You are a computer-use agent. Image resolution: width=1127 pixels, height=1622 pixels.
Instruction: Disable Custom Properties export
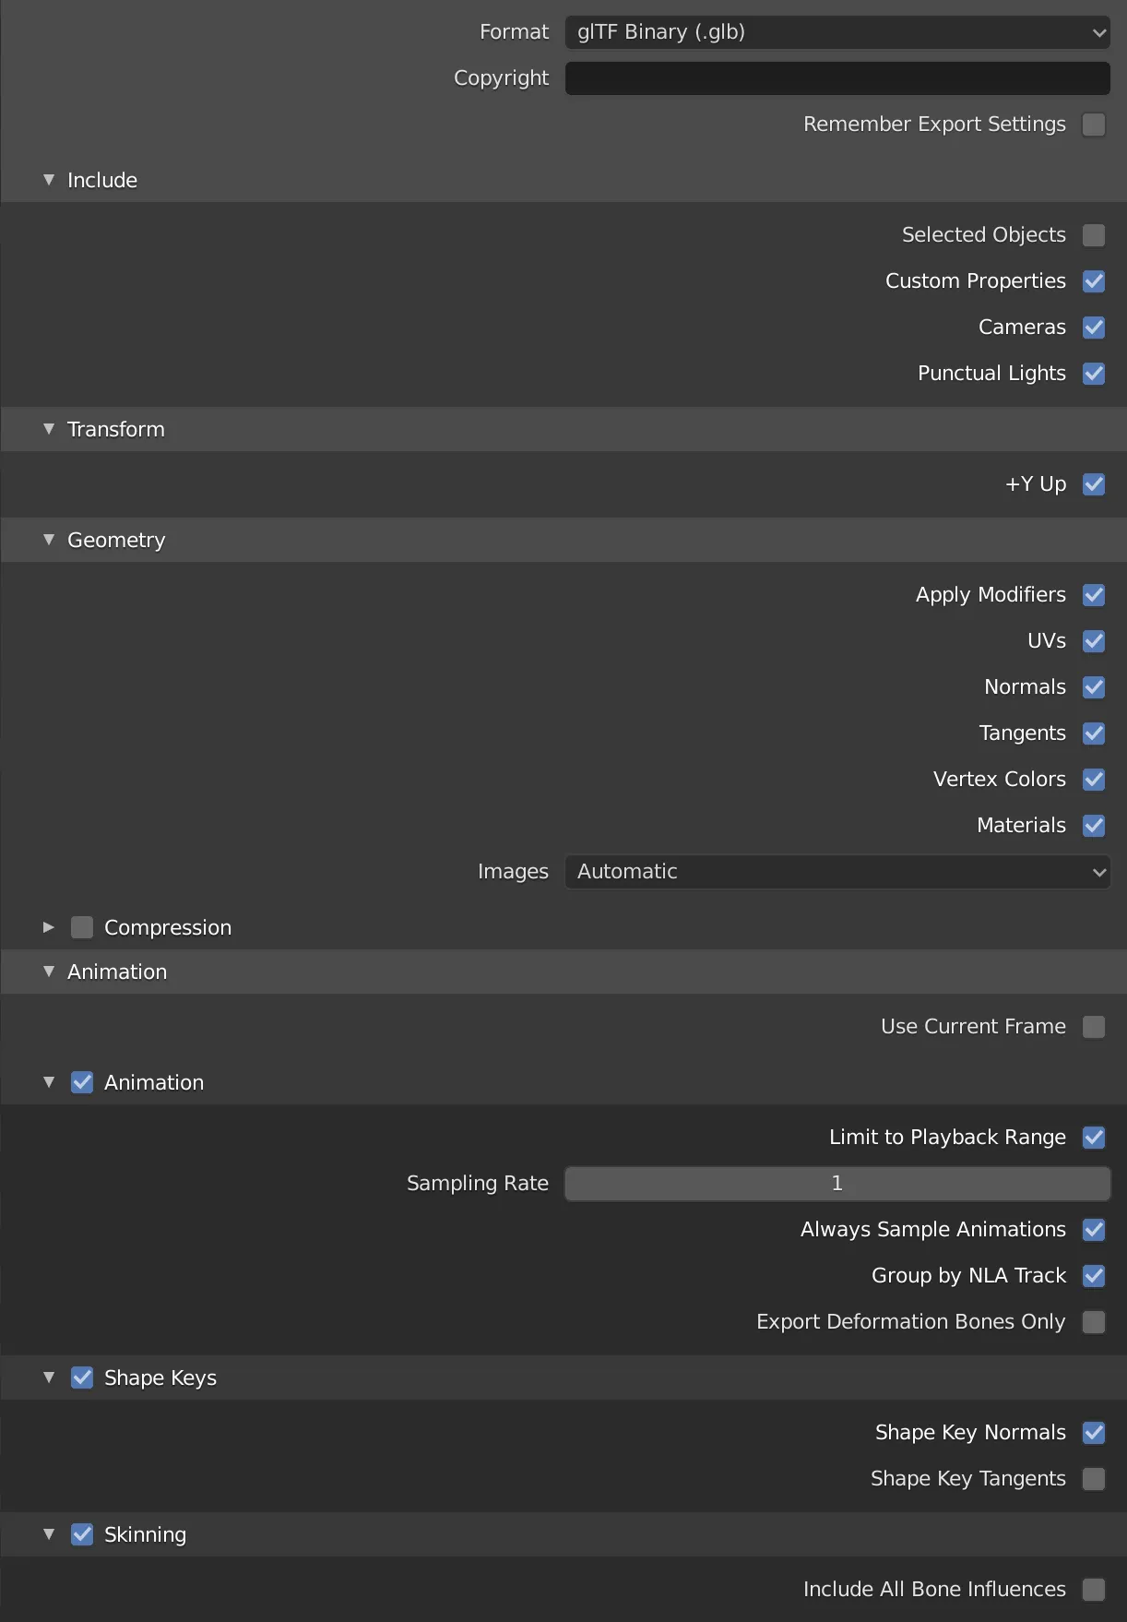pos(1094,281)
